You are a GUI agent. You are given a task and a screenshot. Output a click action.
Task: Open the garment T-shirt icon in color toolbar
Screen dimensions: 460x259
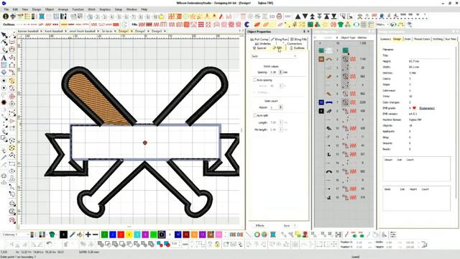[x=52, y=235]
